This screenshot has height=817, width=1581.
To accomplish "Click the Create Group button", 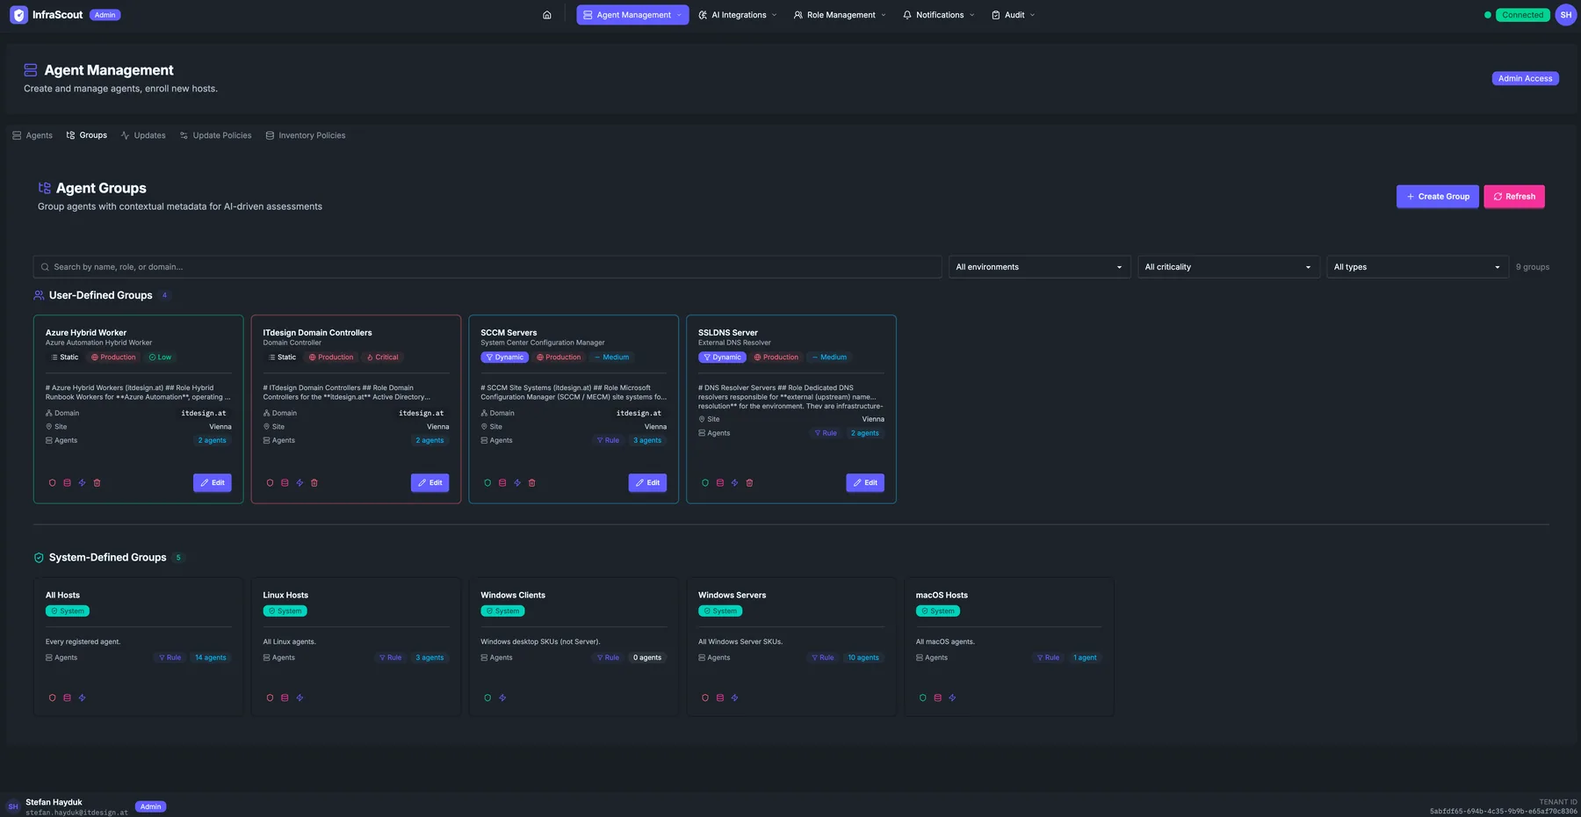I will pos(1438,197).
